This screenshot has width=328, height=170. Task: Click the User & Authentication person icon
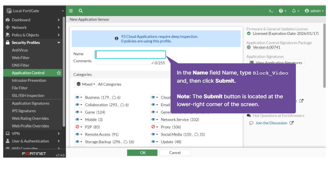tap(8, 141)
